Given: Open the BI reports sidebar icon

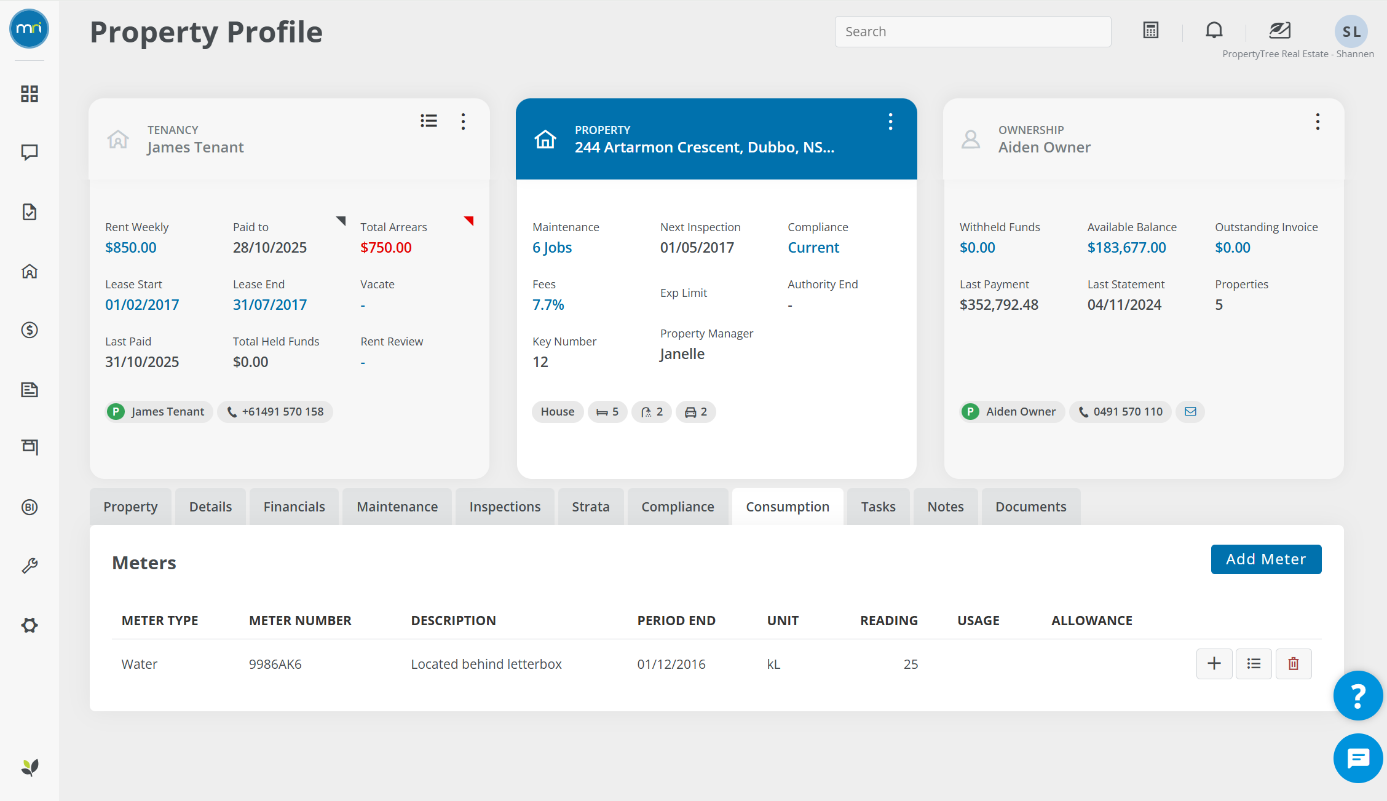Looking at the screenshot, I should coord(30,507).
